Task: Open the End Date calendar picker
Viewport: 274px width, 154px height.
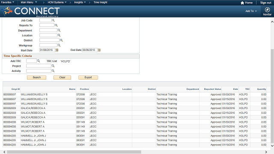Action: coord(99,50)
